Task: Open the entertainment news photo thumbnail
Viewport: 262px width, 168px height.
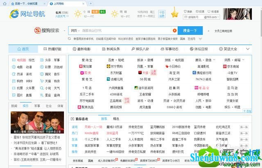Action: point(37,123)
